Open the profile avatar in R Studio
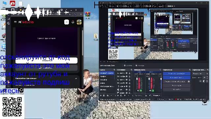Image resolution: width=211 pixels, height=119 pixels. point(79,22)
